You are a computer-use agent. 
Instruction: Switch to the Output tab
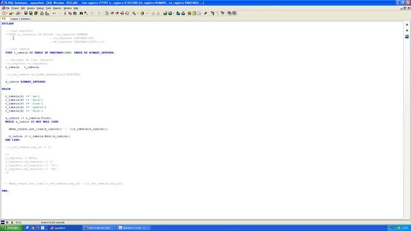pyautogui.click(x=14, y=19)
